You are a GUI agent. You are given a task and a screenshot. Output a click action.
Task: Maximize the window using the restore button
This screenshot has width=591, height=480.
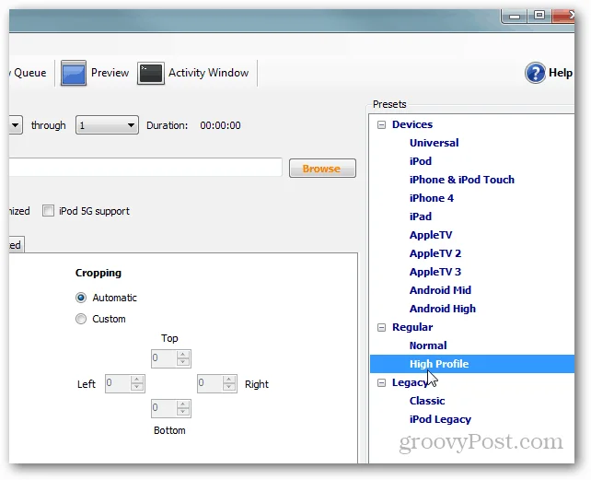pyautogui.click(x=539, y=15)
